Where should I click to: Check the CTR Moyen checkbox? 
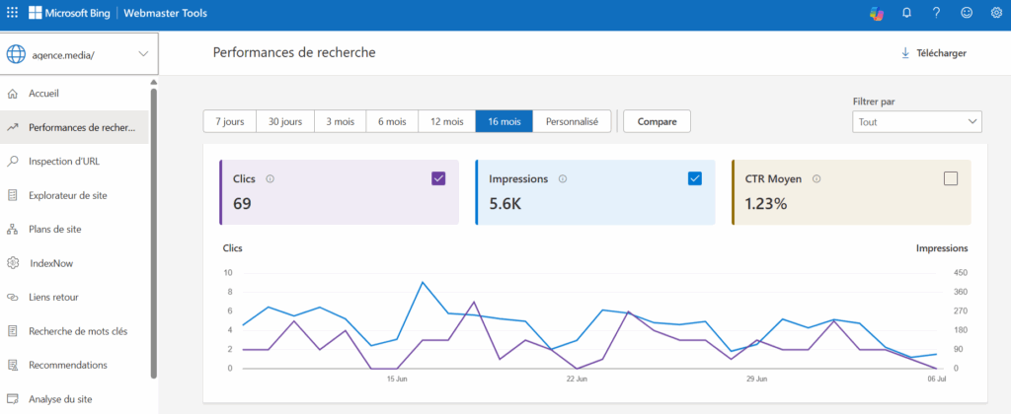coord(951,179)
